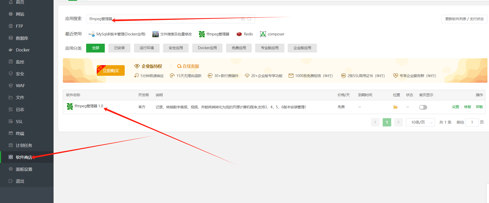Click the 立即购买 button
This screenshot has width=489, height=203.
[111, 71]
